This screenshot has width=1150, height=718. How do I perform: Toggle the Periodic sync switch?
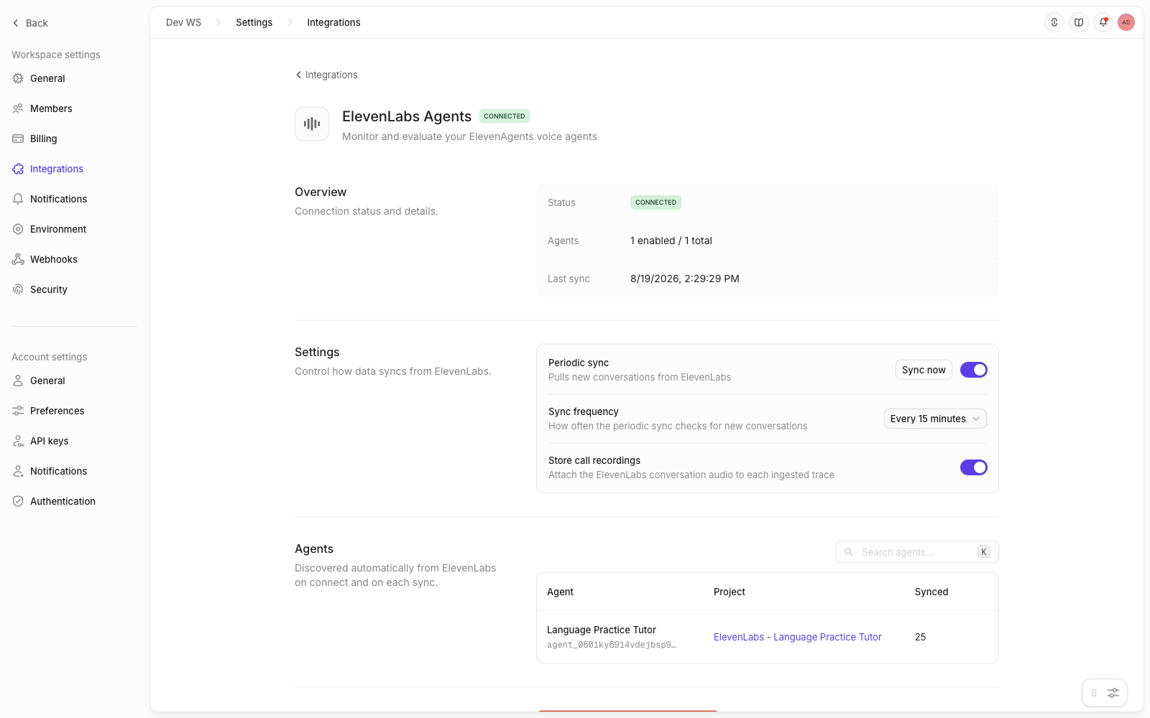(x=974, y=370)
